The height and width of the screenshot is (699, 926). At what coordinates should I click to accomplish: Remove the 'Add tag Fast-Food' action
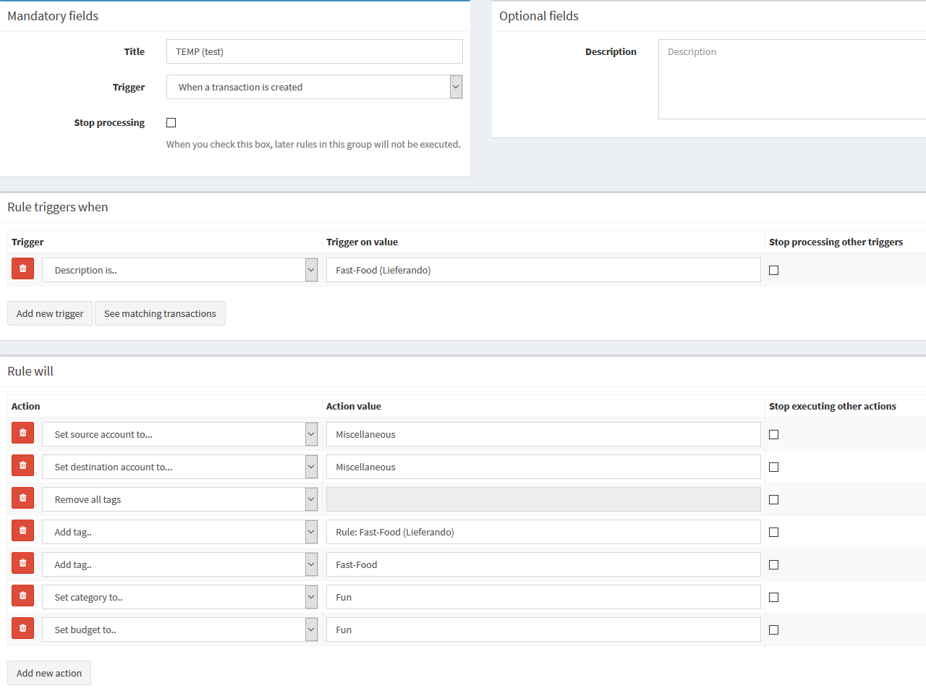(x=22, y=564)
